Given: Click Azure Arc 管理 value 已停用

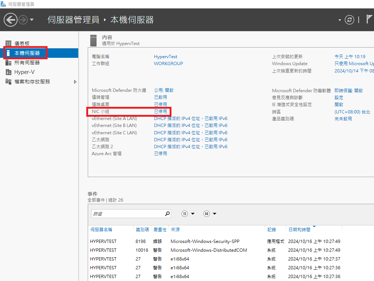Looking at the screenshot, I should click(x=160, y=154).
